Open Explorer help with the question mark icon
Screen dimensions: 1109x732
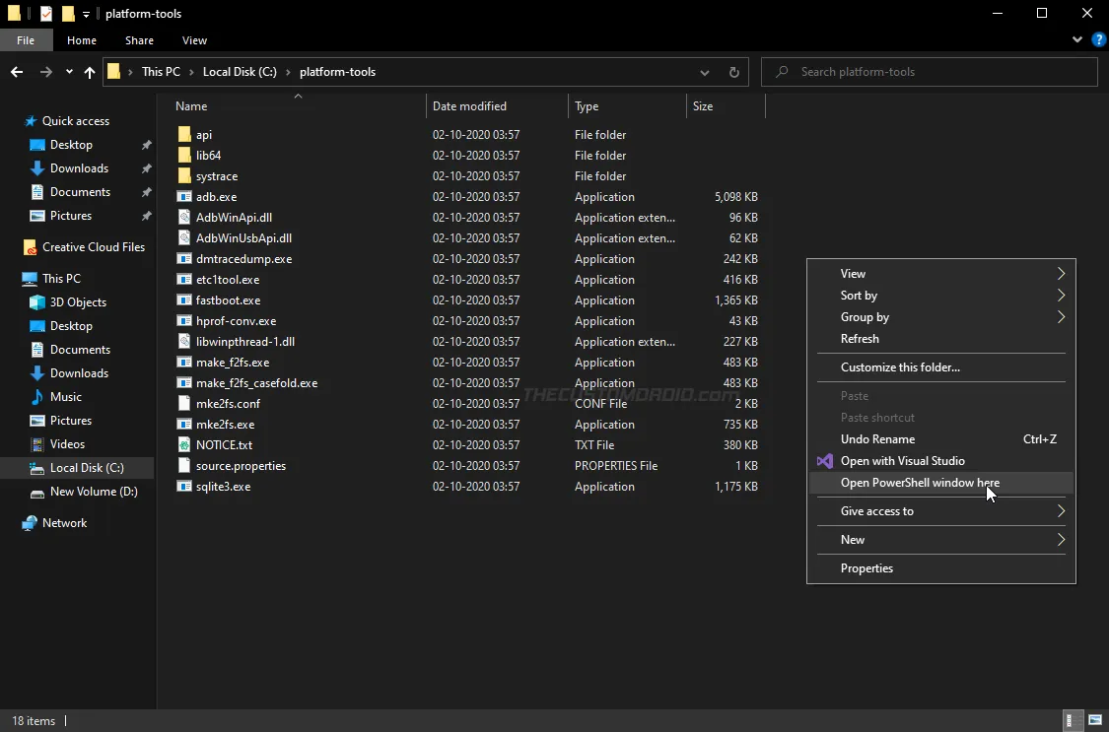[x=1099, y=39]
